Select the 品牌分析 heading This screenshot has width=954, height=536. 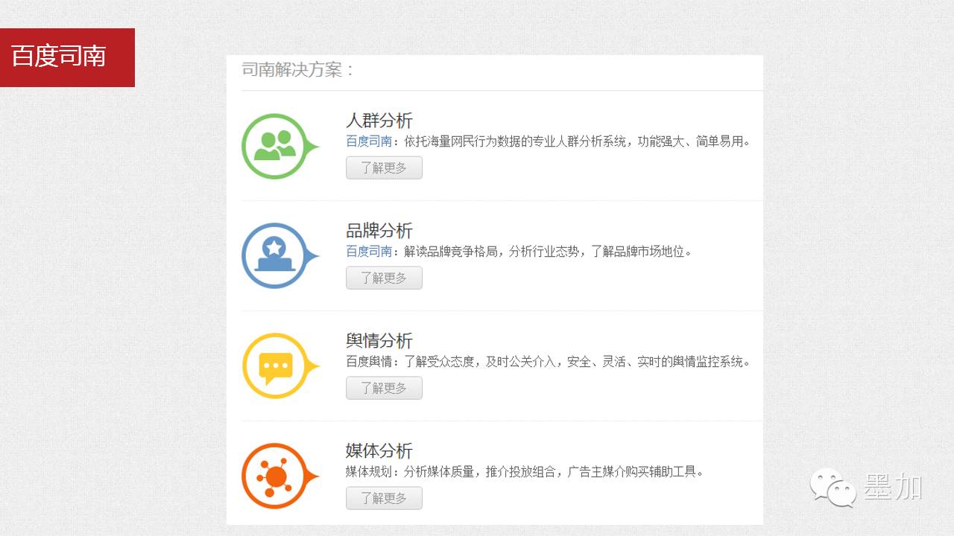(379, 231)
